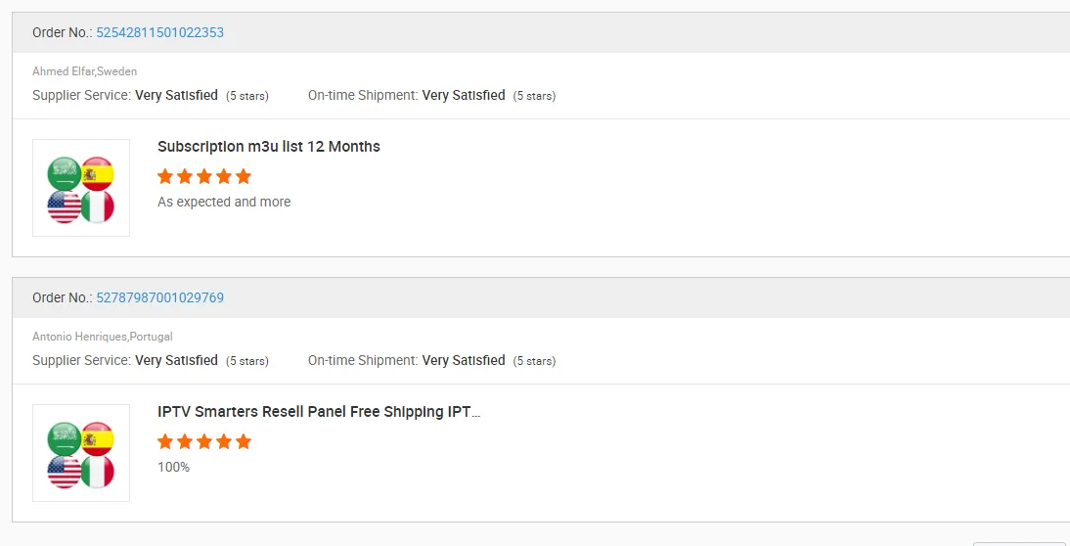This screenshot has width=1070, height=546.
Task: Click the Italy flag in the m3u list thumbnail
Action: pos(98,206)
